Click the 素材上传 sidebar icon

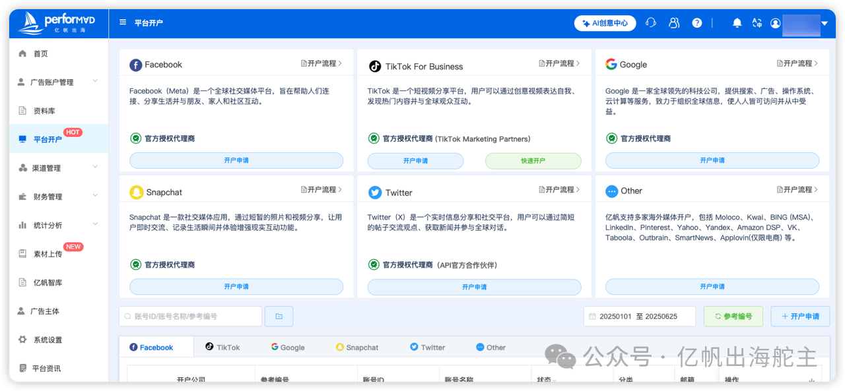[22, 254]
